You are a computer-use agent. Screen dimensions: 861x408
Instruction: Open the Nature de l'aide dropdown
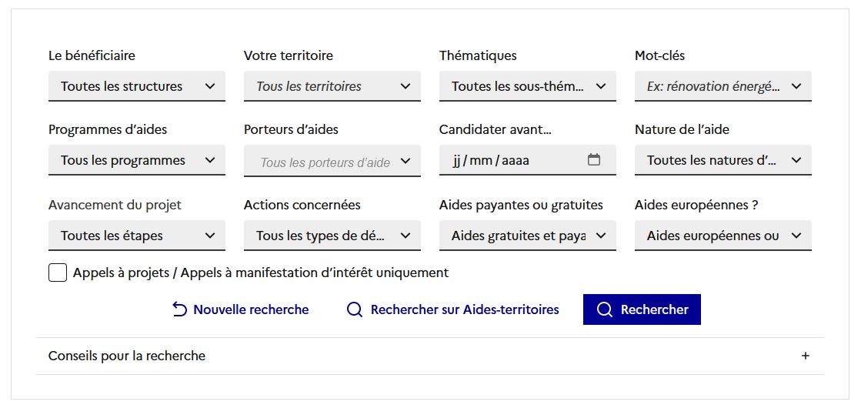723,160
